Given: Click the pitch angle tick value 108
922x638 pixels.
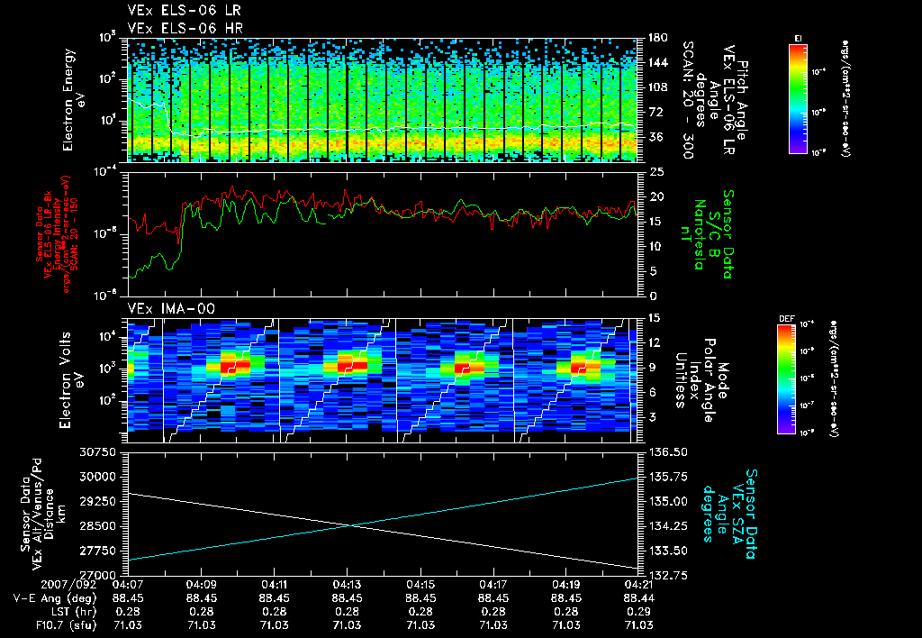Looking at the screenshot, I should [658, 87].
